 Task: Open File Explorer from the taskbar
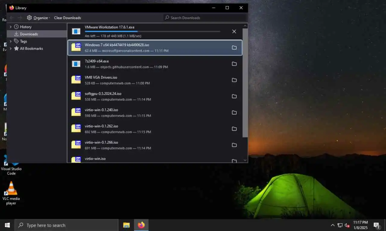126,225
